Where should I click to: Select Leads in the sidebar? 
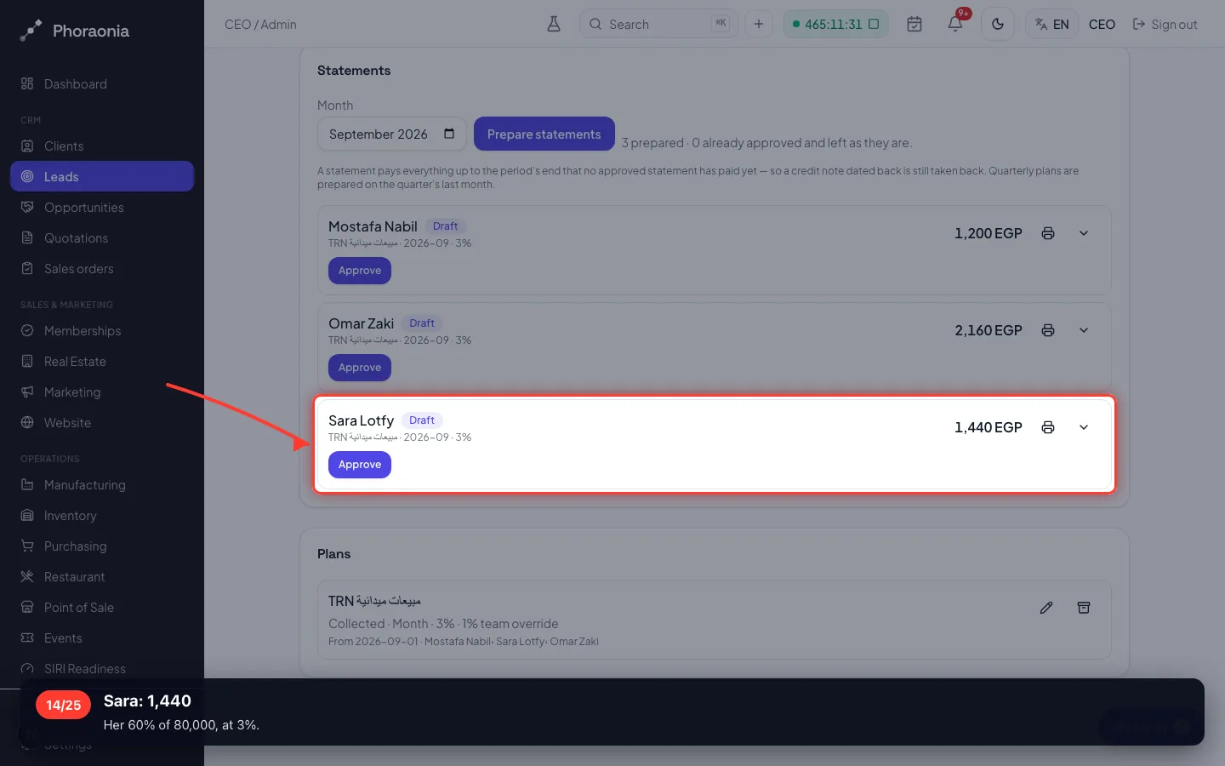point(102,176)
